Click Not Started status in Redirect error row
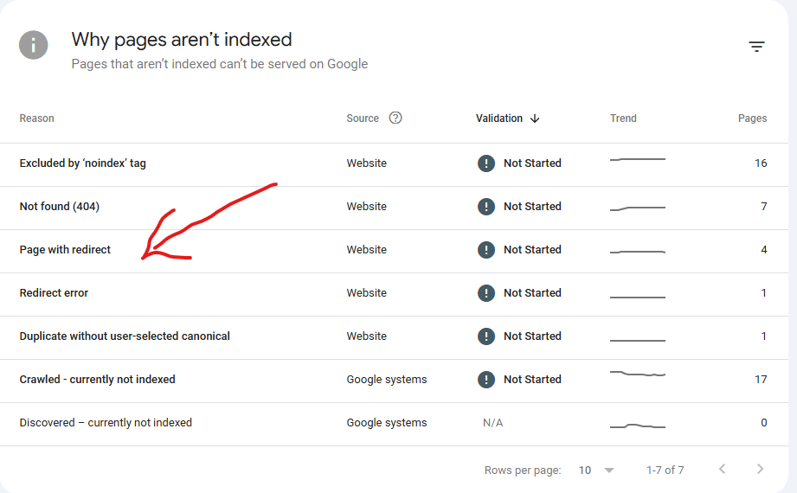797x493 pixels. coord(532,292)
